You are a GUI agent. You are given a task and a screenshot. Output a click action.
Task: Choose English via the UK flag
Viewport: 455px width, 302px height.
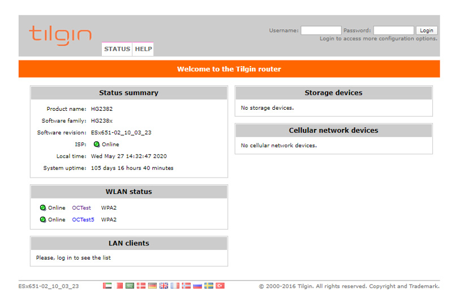pyautogui.click(x=164, y=286)
